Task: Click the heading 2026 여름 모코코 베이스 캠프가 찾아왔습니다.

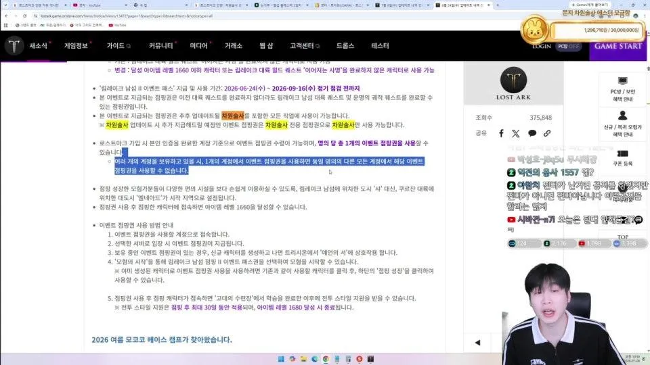Action: pos(162,339)
